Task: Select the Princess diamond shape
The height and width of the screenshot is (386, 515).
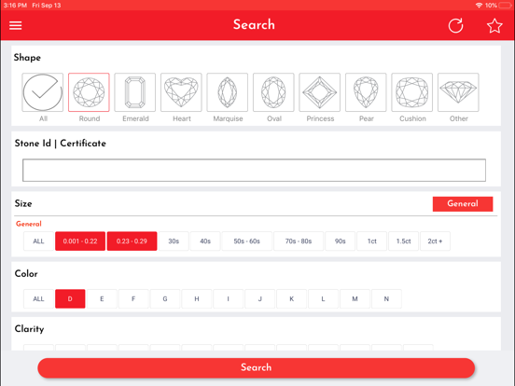Action: point(320,92)
